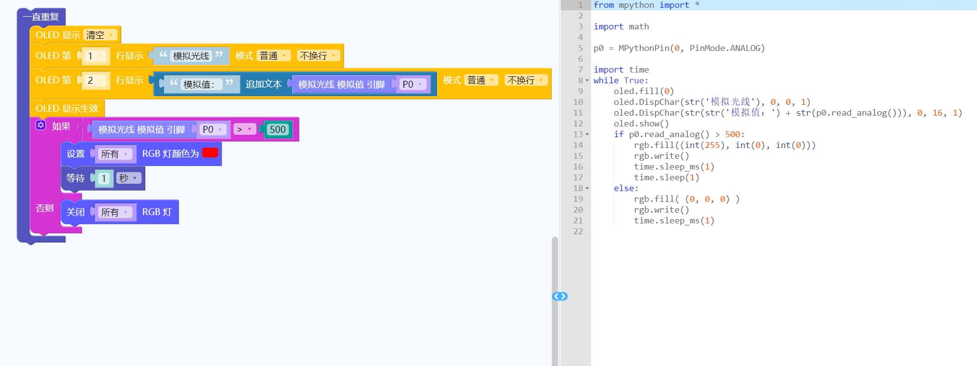Click the blue splitter handle between panes

coord(560,296)
